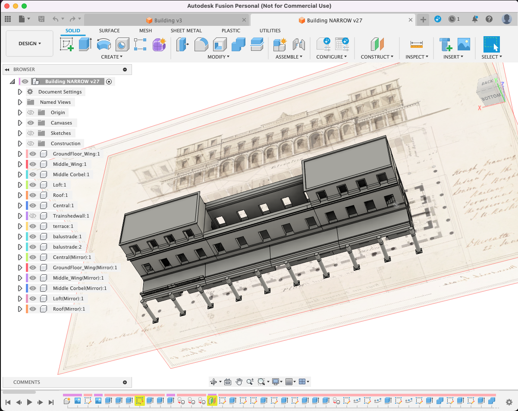Expand the Sketches folder in browser
518x411 pixels.
[20, 133]
